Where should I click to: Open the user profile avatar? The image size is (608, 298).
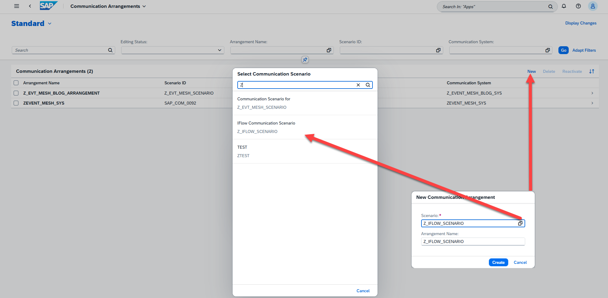click(x=593, y=6)
